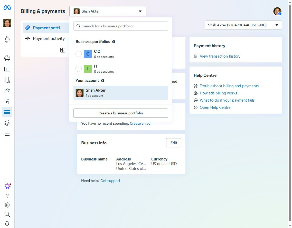The width and height of the screenshot is (292, 228).
Task: Open How ads billing works link
Action: [219, 93]
